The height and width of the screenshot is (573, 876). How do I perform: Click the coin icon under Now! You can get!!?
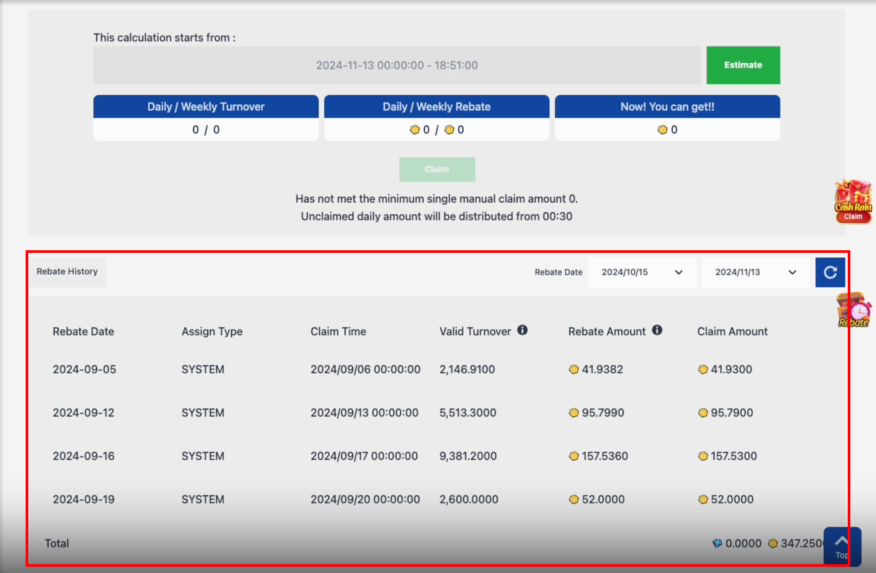click(662, 130)
